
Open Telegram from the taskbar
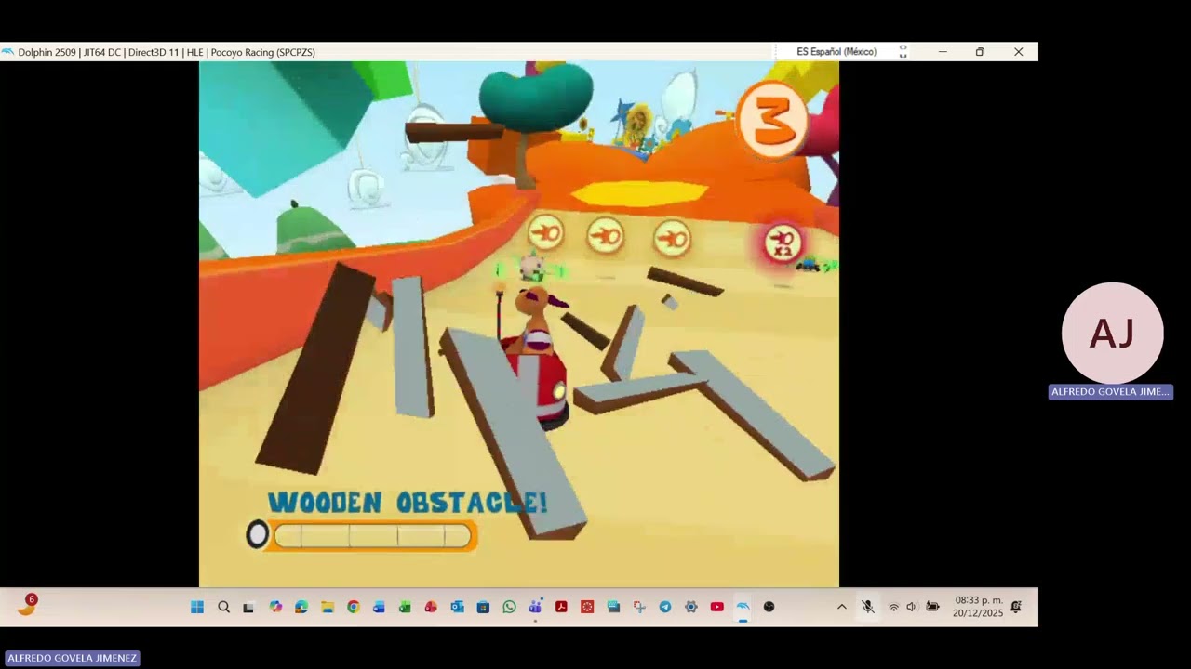click(x=665, y=607)
